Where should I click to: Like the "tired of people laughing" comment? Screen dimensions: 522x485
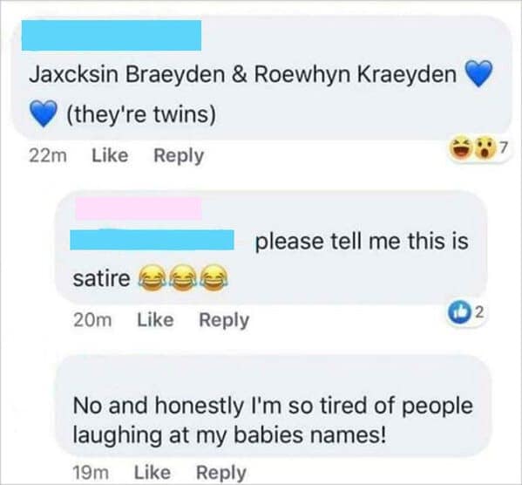153,472
